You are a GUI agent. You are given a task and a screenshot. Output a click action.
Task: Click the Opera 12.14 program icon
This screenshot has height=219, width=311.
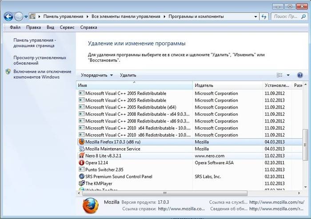(x=81, y=163)
